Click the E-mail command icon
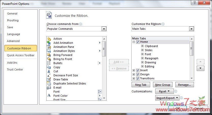212x115 pixels. point(49,88)
